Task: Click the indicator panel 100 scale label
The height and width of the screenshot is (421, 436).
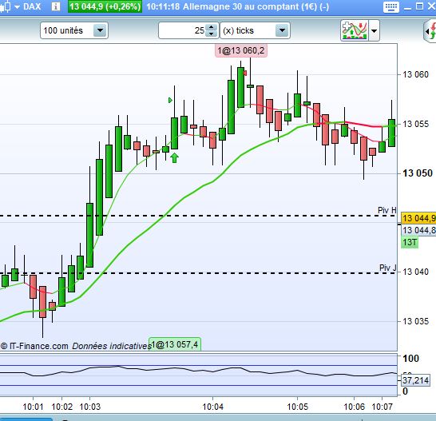Action: click(x=410, y=359)
